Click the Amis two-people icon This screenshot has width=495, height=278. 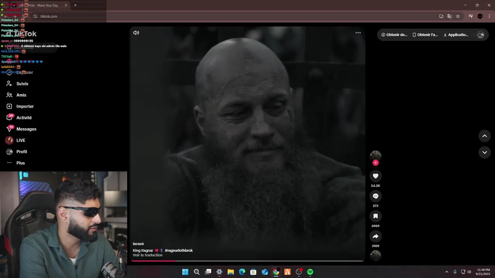(x=9, y=95)
